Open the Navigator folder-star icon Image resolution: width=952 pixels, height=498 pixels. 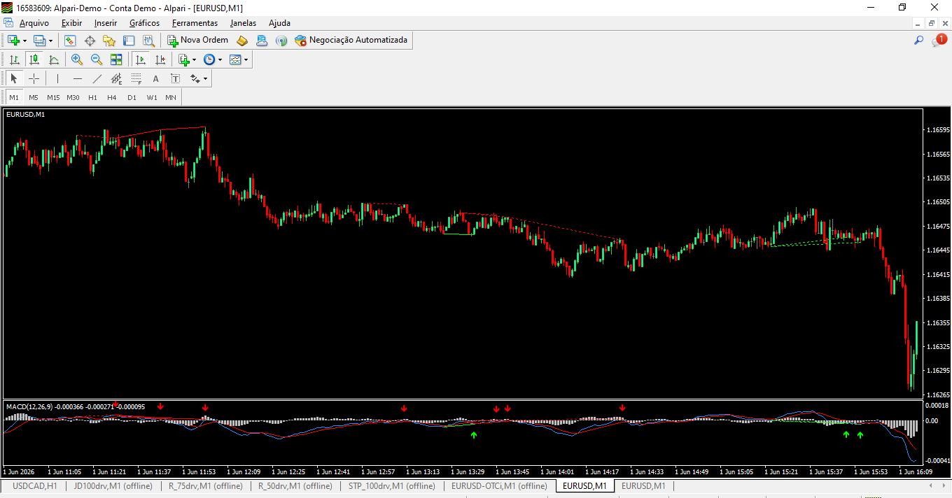click(109, 41)
